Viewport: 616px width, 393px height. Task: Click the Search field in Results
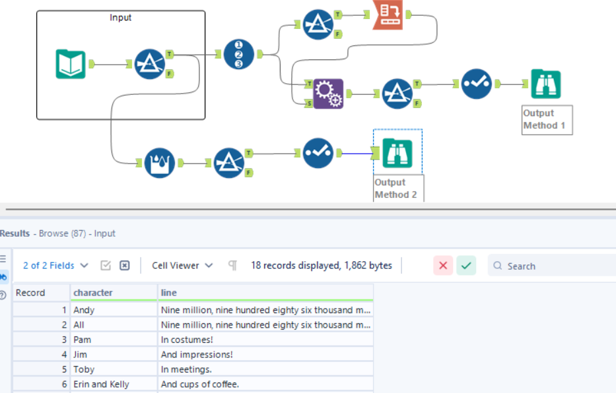click(x=551, y=266)
